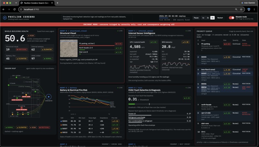
Task: Open B0005 in the priority queue
Action: tap(225, 60)
